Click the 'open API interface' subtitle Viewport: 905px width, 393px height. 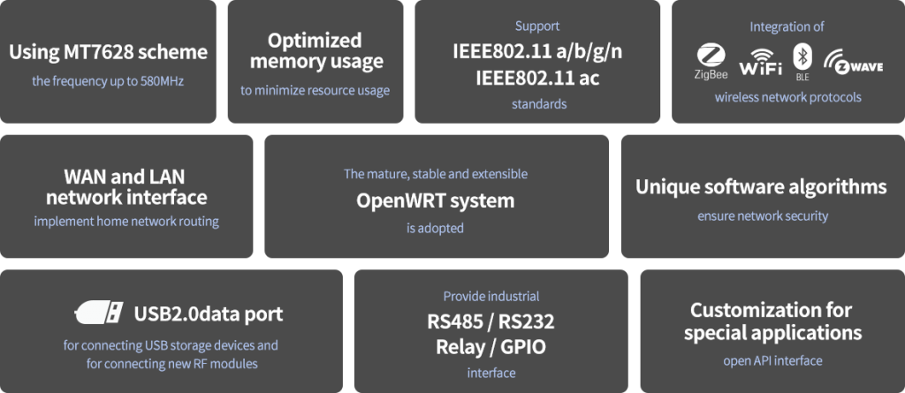[772, 360]
